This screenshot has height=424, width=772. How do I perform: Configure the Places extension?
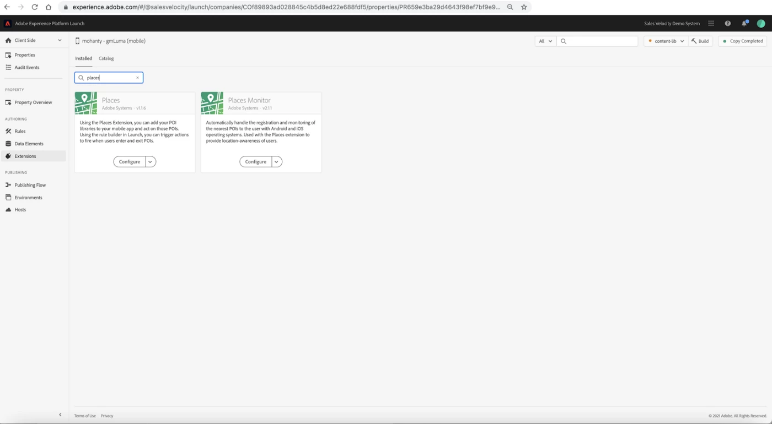click(130, 161)
